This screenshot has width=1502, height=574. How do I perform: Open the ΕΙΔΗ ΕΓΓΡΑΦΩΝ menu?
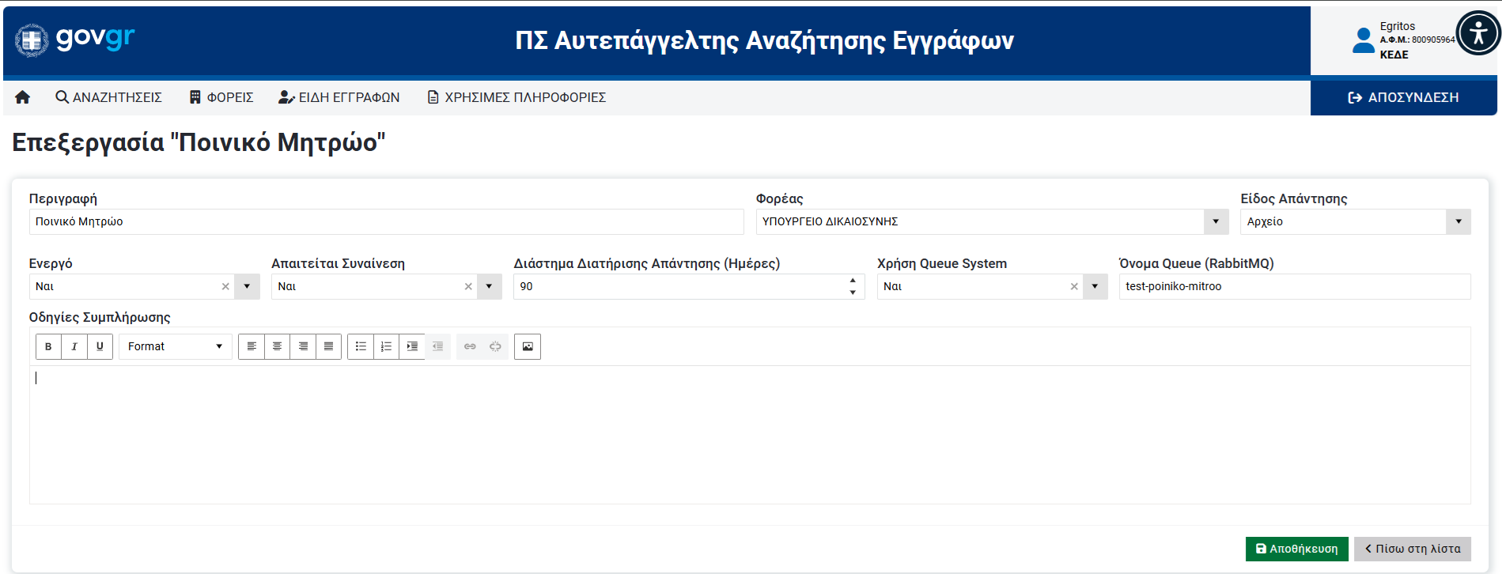(339, 97)
